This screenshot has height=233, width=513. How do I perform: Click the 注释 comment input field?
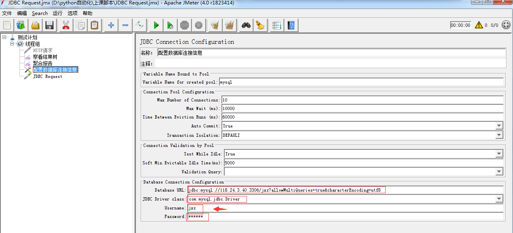click(331, 64)
